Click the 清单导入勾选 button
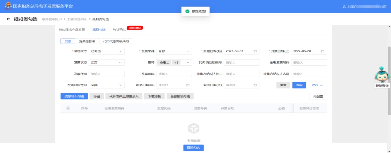The height and width of the screenshot is (153, 391). pyautogui.click(x=74, y=97)
